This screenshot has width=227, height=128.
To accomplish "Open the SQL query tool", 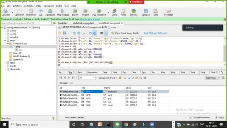I will tap(40, 12).
